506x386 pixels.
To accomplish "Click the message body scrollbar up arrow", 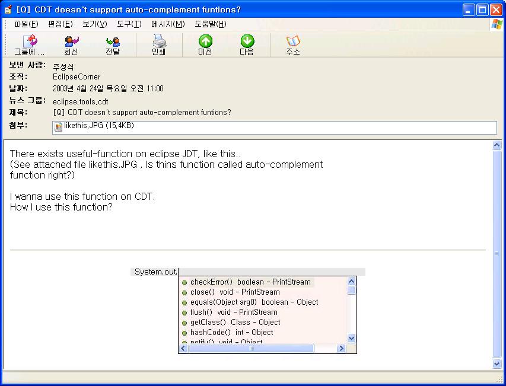I will tap(497, 145).
